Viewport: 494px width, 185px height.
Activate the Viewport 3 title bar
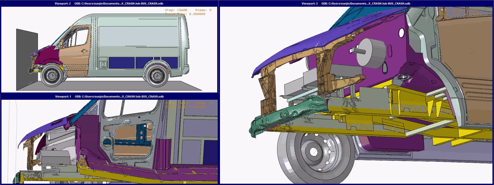pos(356,4)
